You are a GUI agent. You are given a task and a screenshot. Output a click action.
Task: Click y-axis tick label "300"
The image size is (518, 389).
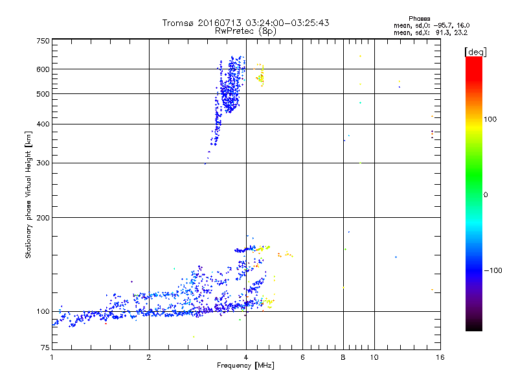[x=43, y=163]
